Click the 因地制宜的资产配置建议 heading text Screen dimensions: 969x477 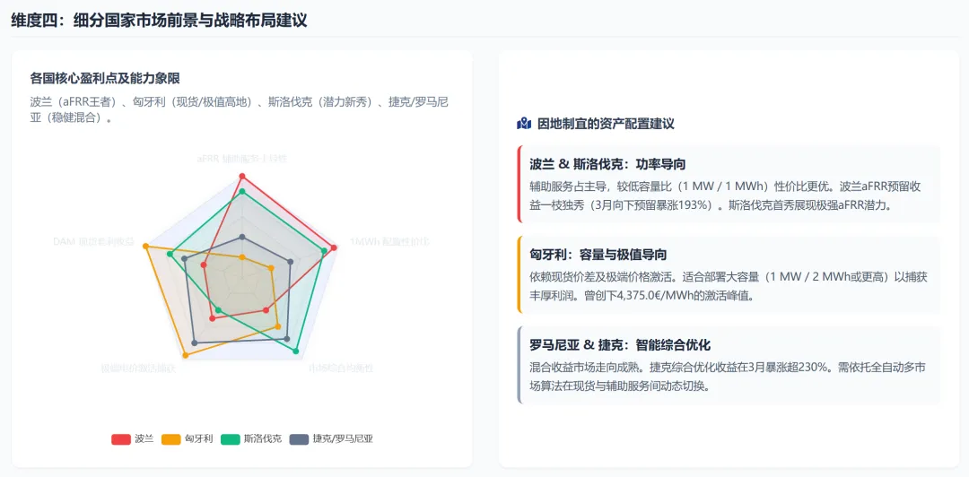[606, 124]
